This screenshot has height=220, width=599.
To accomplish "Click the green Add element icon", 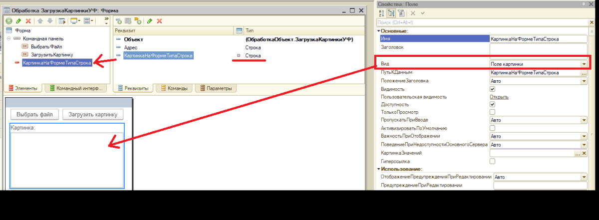I will tap(9, 21).
